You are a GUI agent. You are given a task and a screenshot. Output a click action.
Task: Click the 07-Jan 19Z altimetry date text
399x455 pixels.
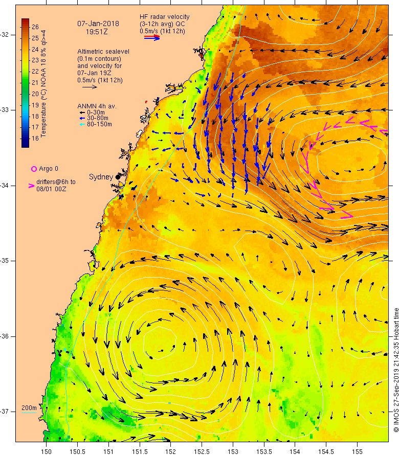point(94,73)
